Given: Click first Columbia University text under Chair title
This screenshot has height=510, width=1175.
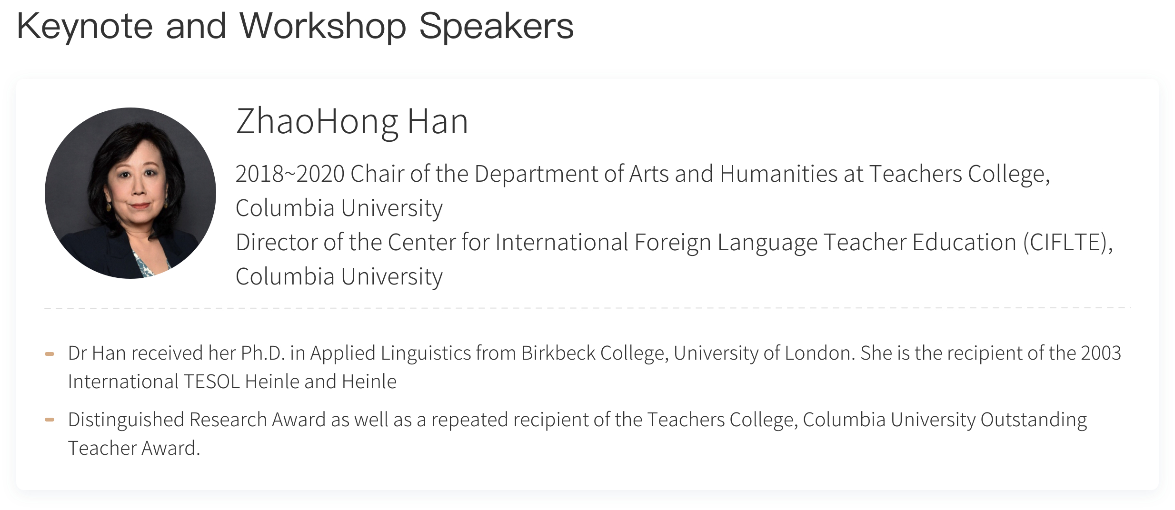Looking at the screenshot, I should click(339, 208).
